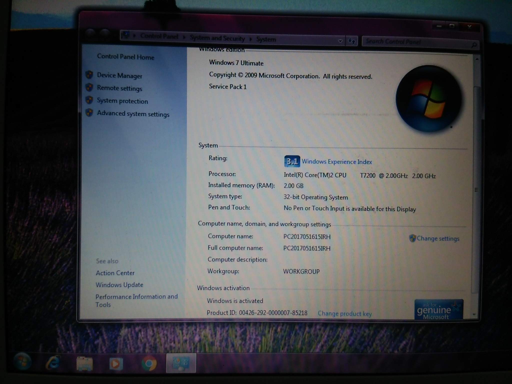Click the refresh button beside the address bar
The width and height of the screenshot is (512, 384).
point(352,41)
